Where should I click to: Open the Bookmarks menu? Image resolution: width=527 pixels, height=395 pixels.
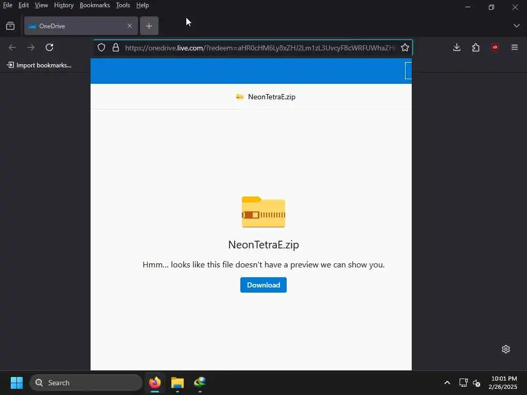[95, 5]
